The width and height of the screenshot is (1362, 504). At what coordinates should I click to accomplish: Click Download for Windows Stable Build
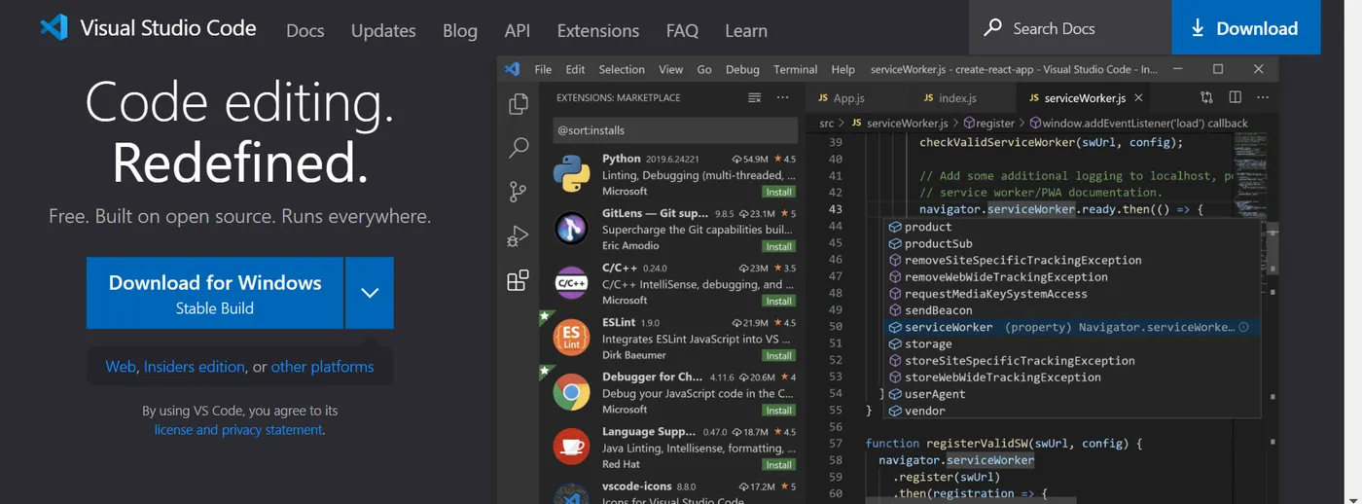pos(215,293)
